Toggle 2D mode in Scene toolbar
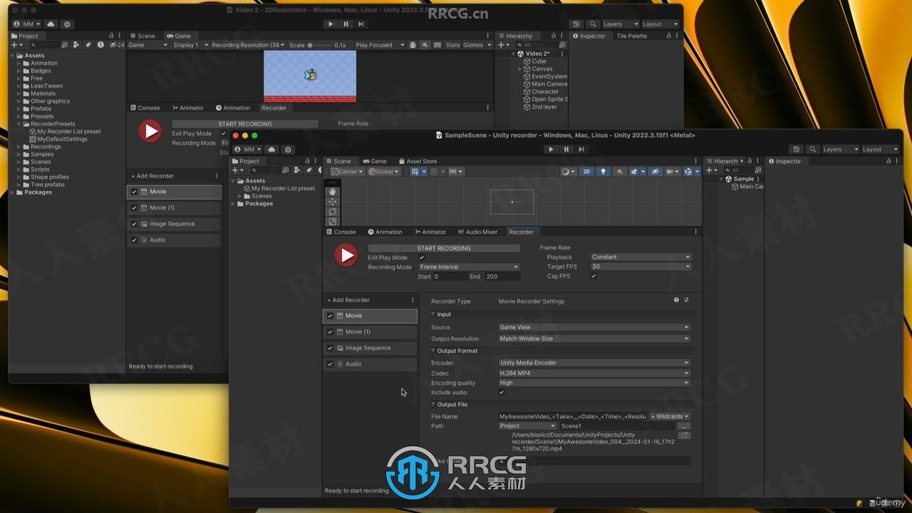Viewport: 912px width, 513px height. click(586, 172)
